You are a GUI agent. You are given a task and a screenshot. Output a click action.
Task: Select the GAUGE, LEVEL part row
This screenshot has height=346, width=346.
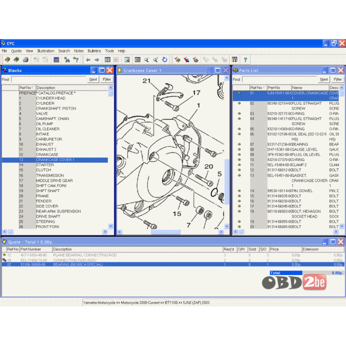(286, 149)
